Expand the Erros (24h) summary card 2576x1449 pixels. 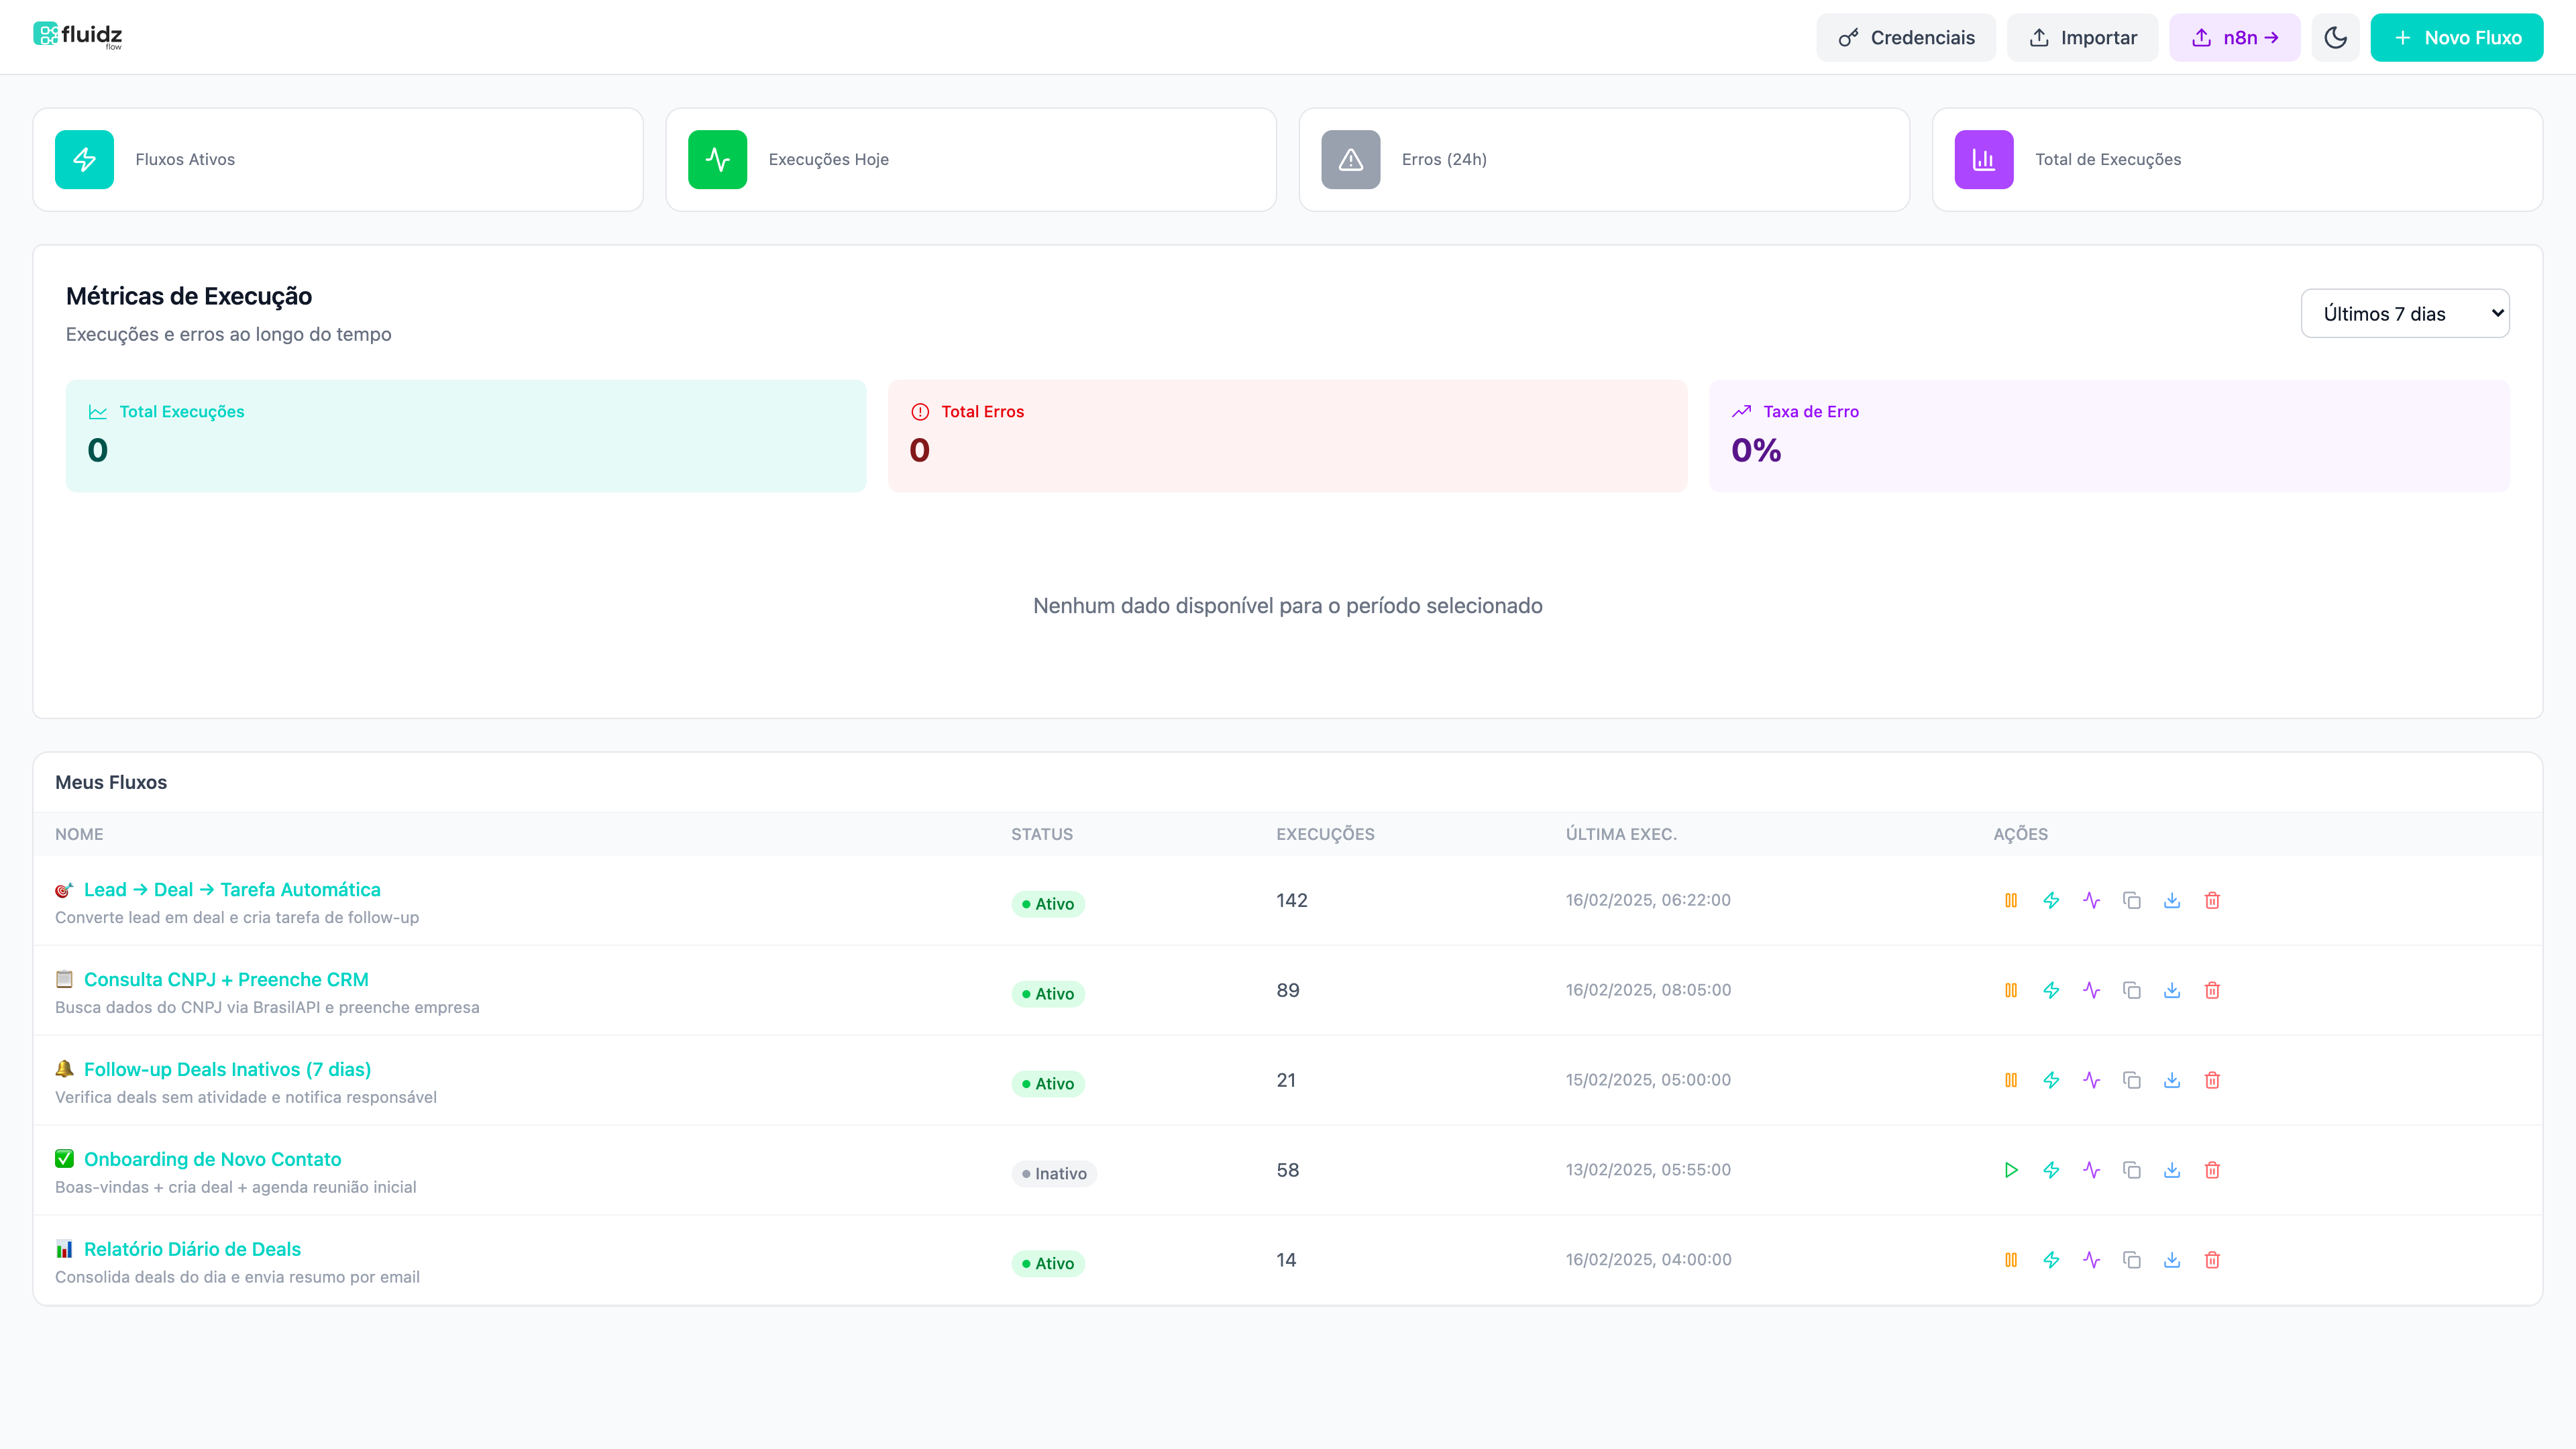click(1603, 159)
